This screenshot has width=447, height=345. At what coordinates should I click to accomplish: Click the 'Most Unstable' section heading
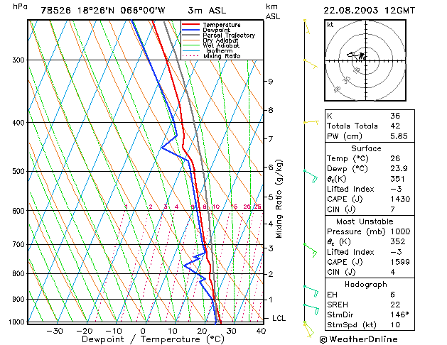365,221
